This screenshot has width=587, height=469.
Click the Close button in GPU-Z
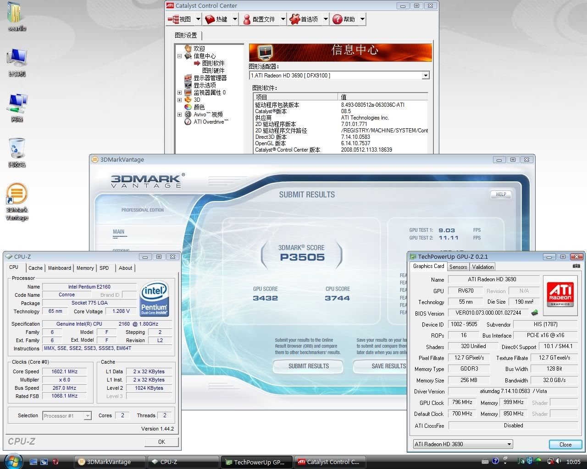(x=565, y=445)
